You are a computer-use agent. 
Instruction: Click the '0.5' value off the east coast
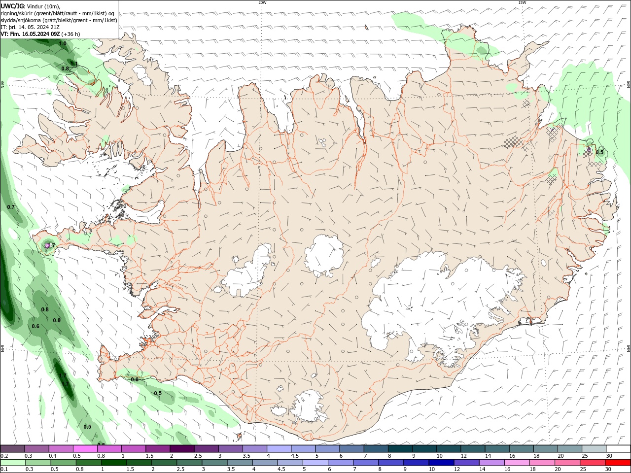[x=599, y=152]
